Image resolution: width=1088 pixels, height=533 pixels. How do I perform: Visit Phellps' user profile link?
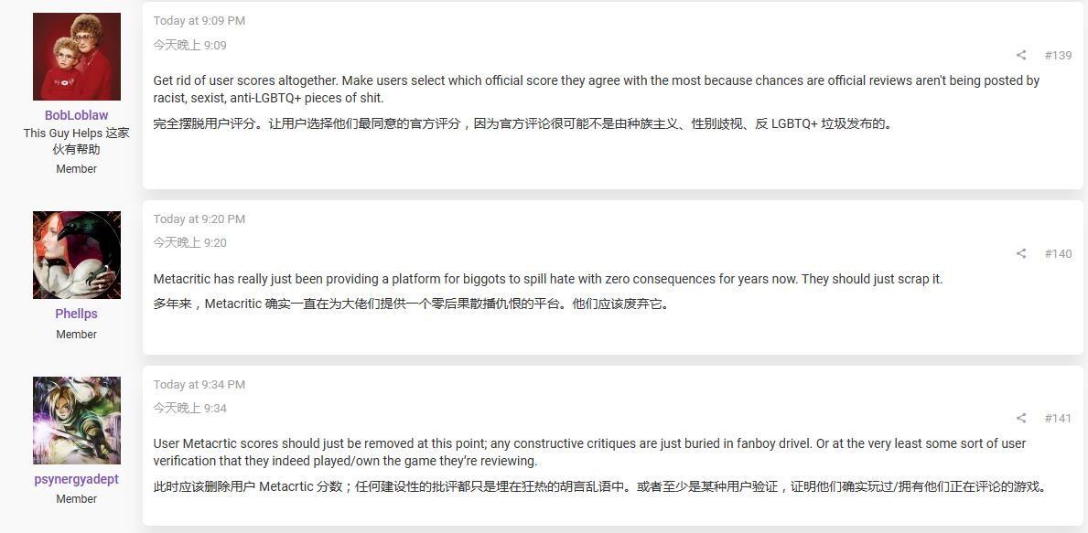[76, 314]
